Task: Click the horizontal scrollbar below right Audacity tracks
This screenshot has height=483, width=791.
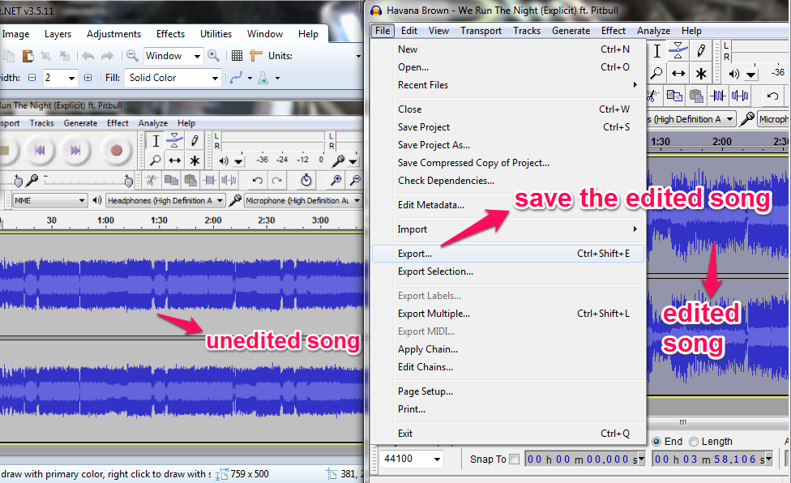Action: (x=682, y=422)
